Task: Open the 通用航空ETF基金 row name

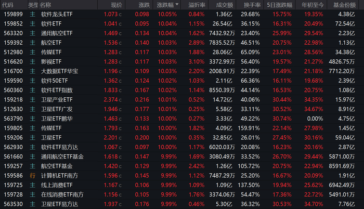Action: pos(62,157)
